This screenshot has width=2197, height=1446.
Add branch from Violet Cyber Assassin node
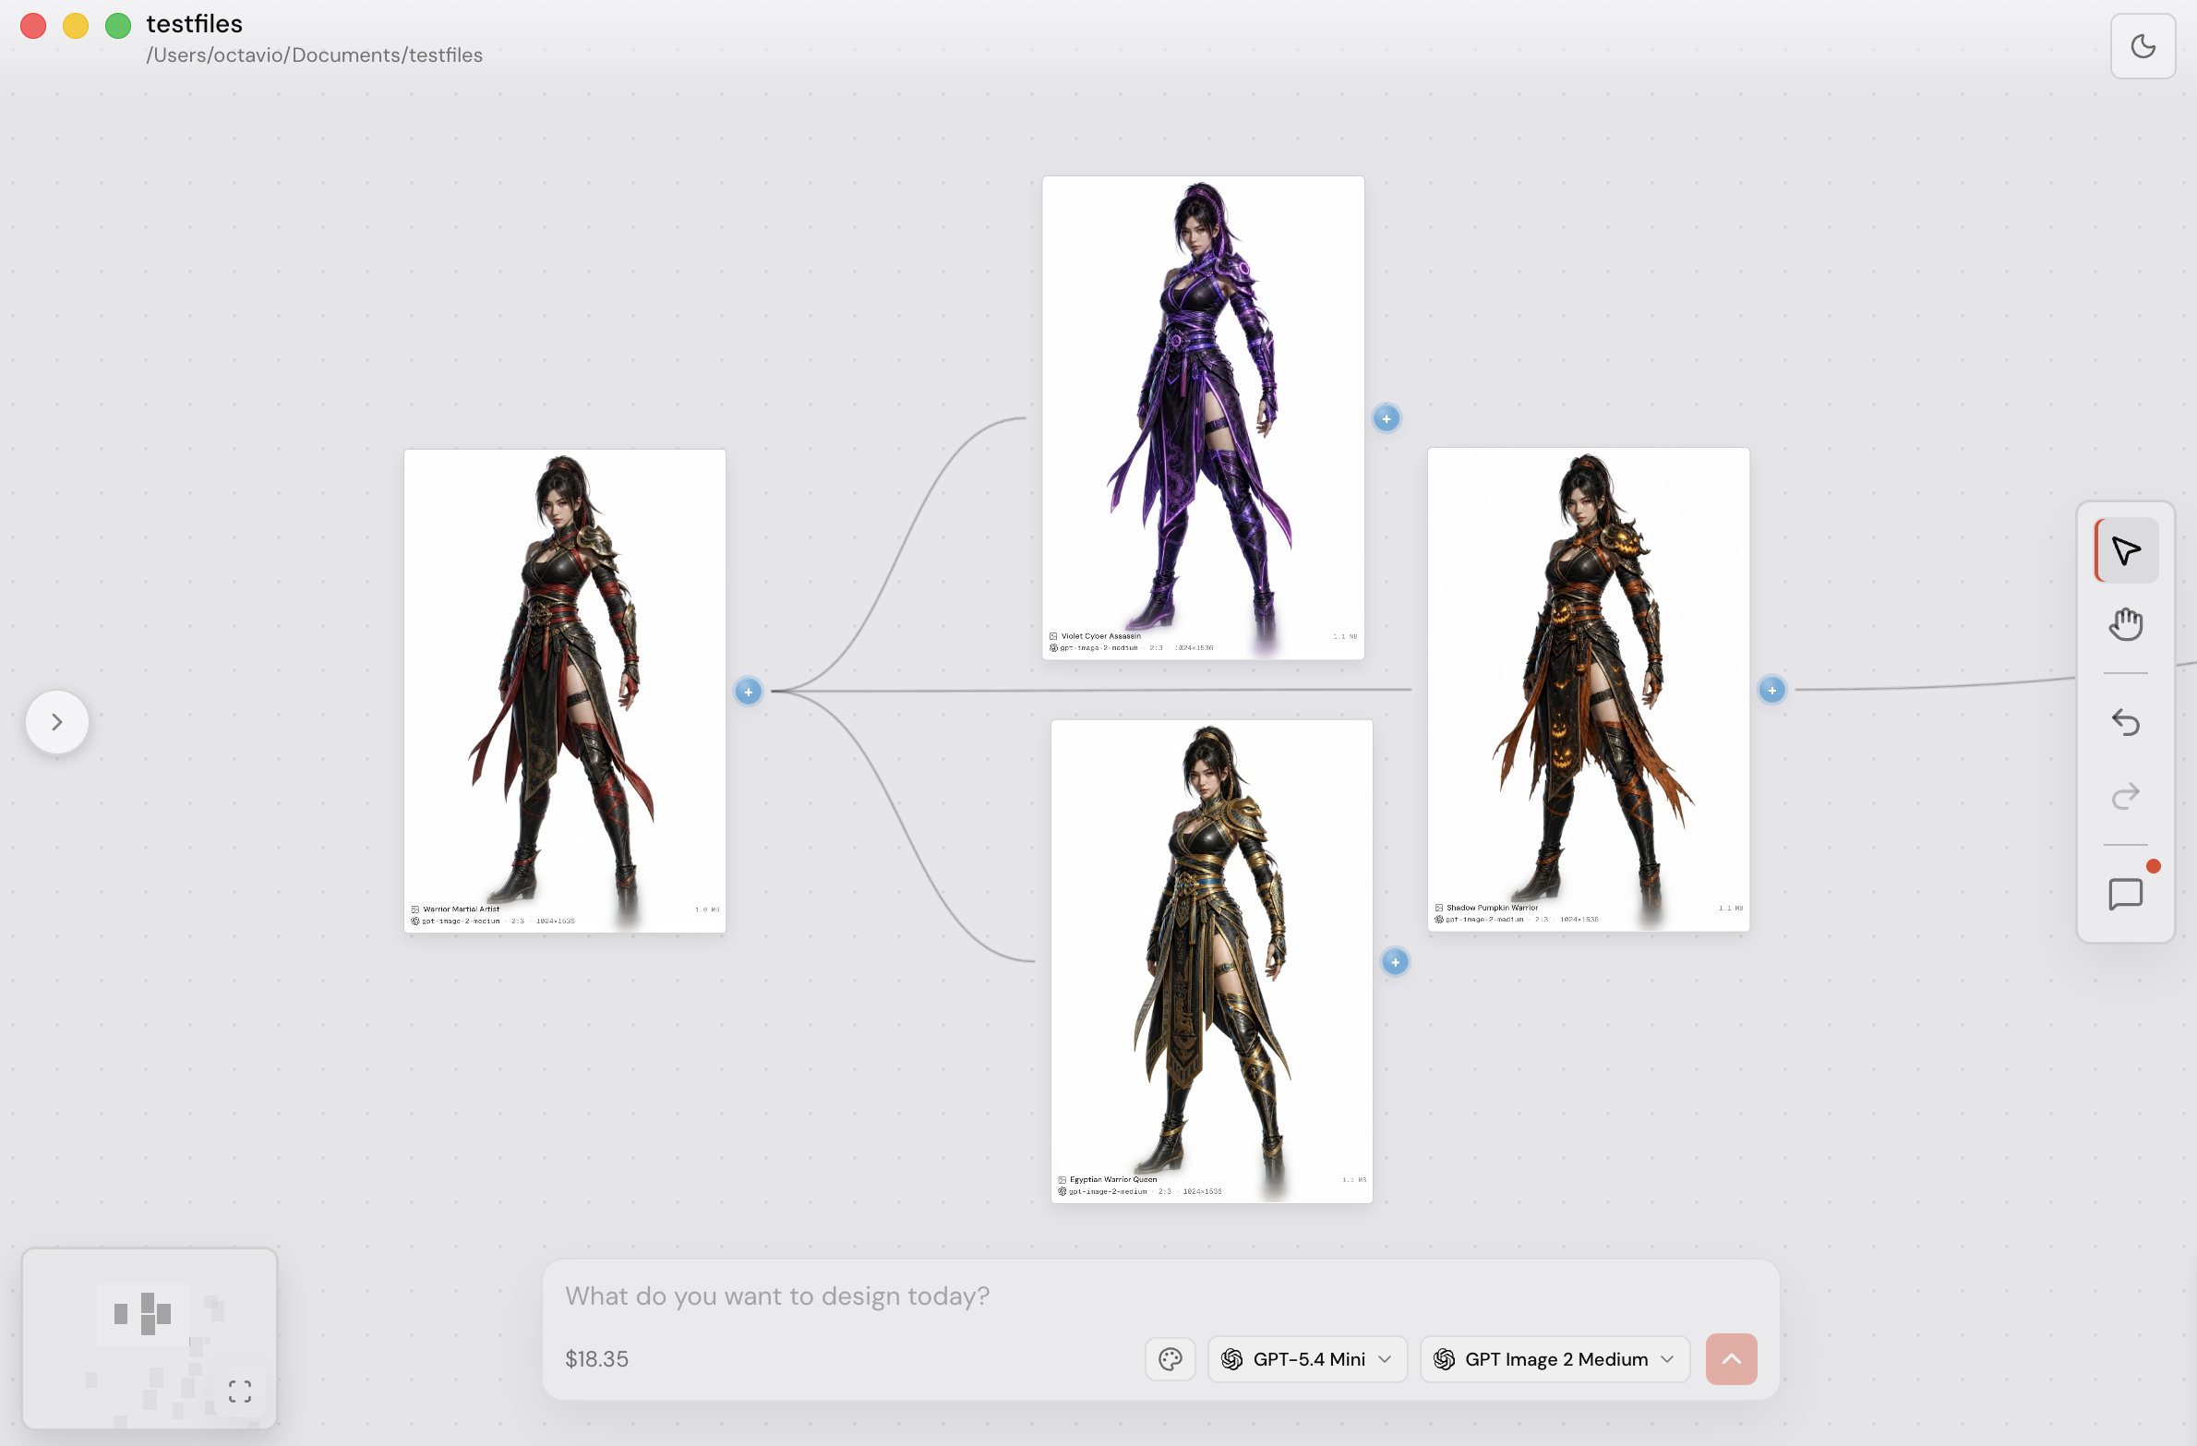tap(1387, 419)
